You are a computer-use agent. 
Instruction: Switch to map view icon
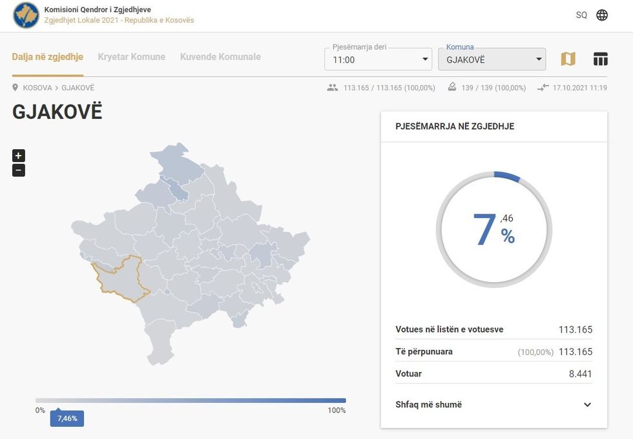click(x=568, y=59)
